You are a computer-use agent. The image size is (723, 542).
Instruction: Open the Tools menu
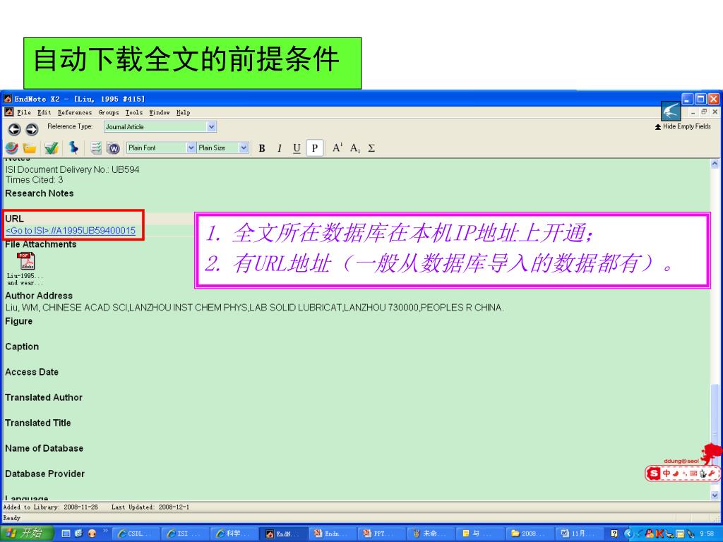click(133, 112)
